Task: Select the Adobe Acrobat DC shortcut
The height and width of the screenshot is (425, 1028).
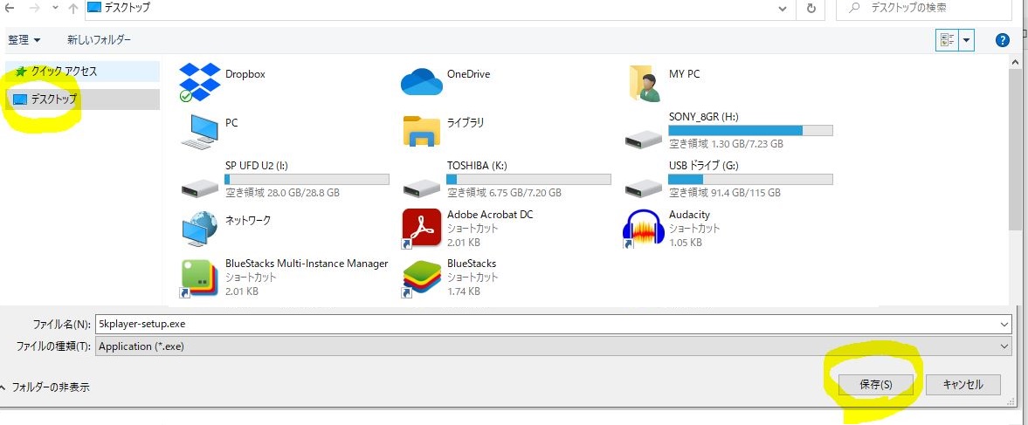Action: tap(421, 228)
